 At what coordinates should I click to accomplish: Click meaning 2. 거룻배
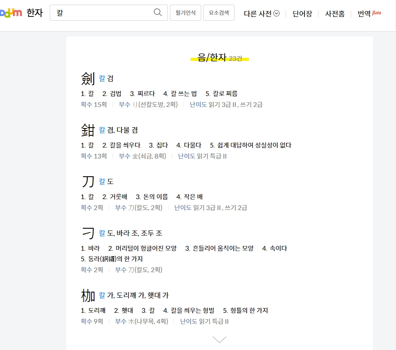point(115,197)
